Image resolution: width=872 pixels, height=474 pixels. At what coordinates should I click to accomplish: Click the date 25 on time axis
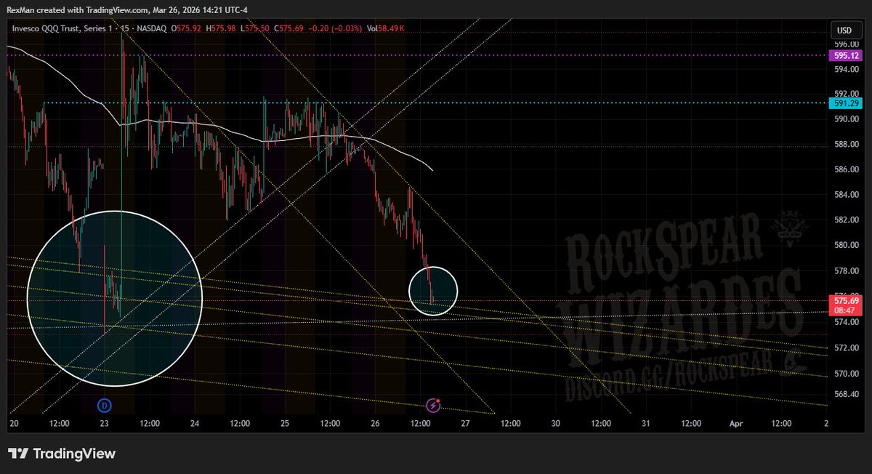click(x=285, y=422)
